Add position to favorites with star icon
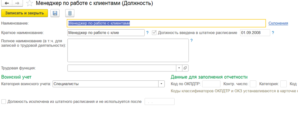 click(x=29, y=3)
